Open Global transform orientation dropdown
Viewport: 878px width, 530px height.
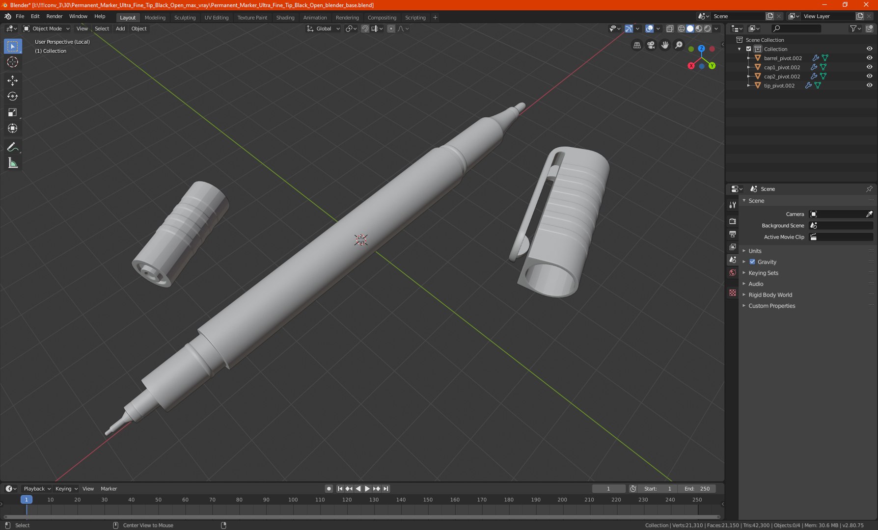tap(323, 28)
